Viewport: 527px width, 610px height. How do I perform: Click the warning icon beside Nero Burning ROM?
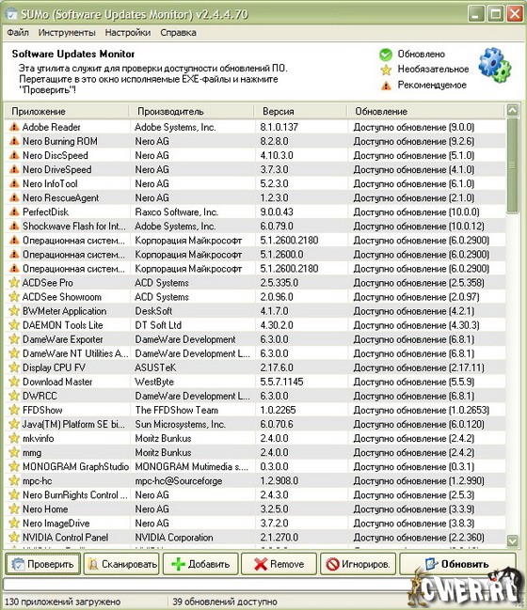[x=14, y=141]
